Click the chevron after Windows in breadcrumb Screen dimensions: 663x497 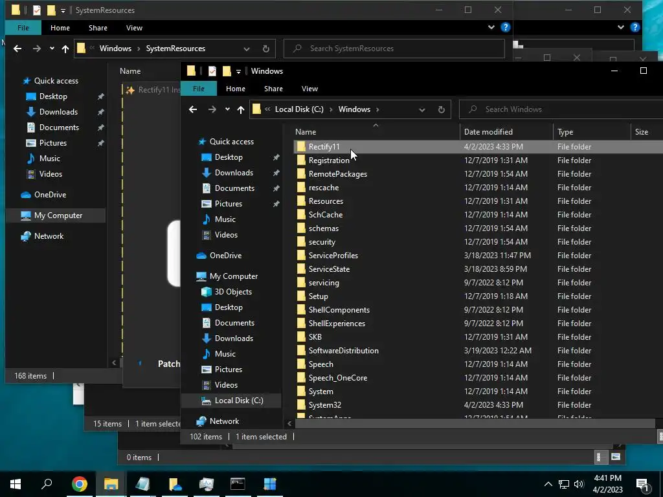pos(377,109)
